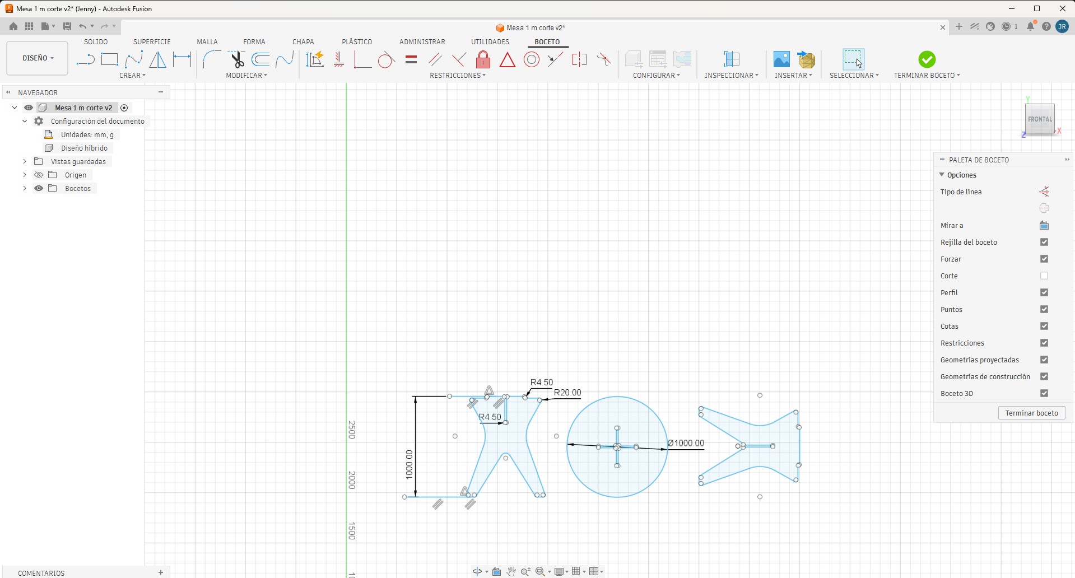Image resolution: width=1075 pixels, height=578 pixels.
Task: Switch to the MALLA tab
Action: [x=207, y=42]
